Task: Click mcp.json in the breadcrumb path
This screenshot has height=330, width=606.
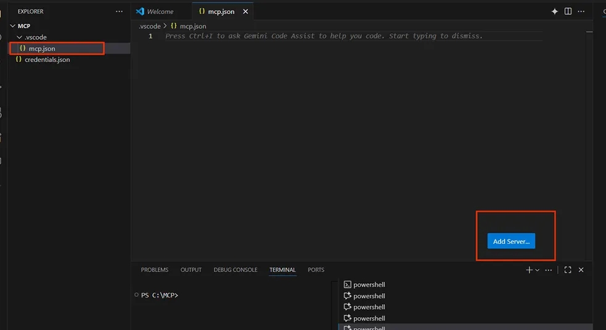Action: (x=193, y=26)
